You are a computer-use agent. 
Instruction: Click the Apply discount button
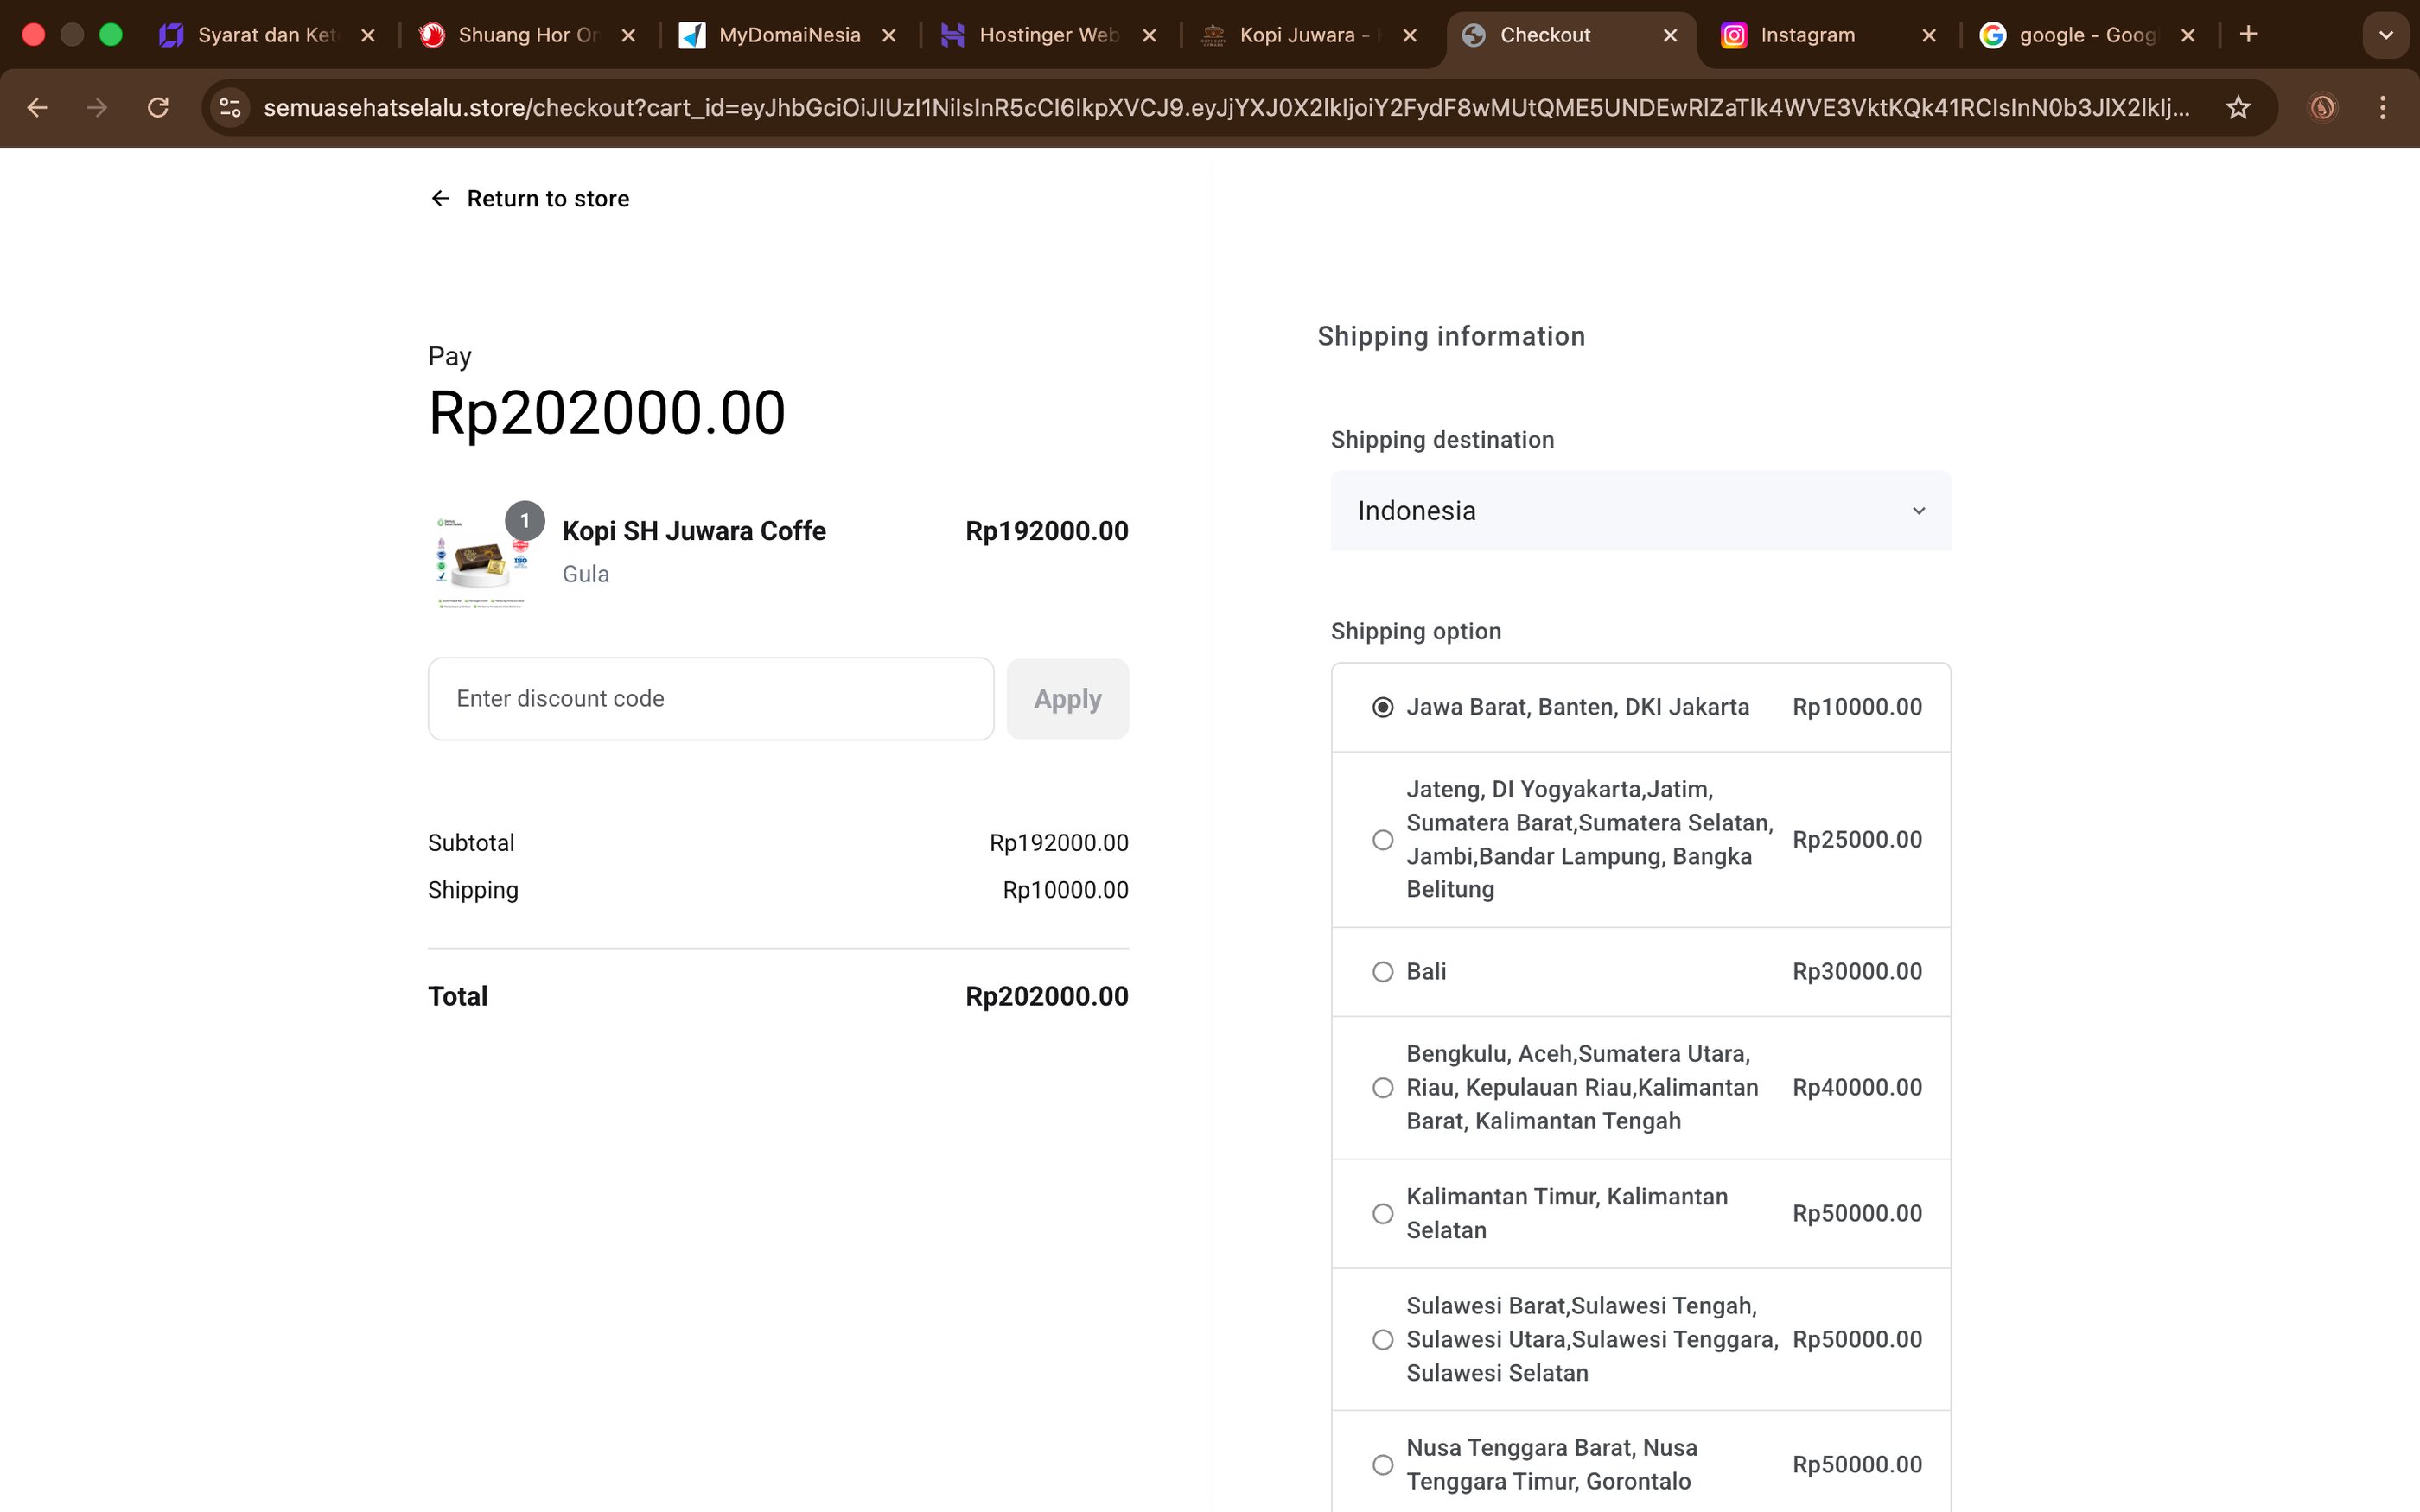[1067, 699]
